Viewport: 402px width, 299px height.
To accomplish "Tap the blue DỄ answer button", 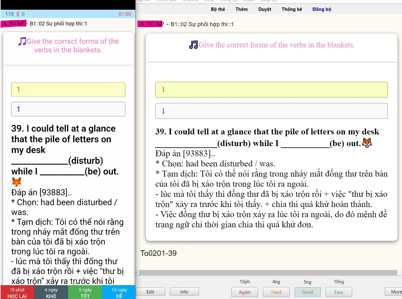I will coord(119,293).
